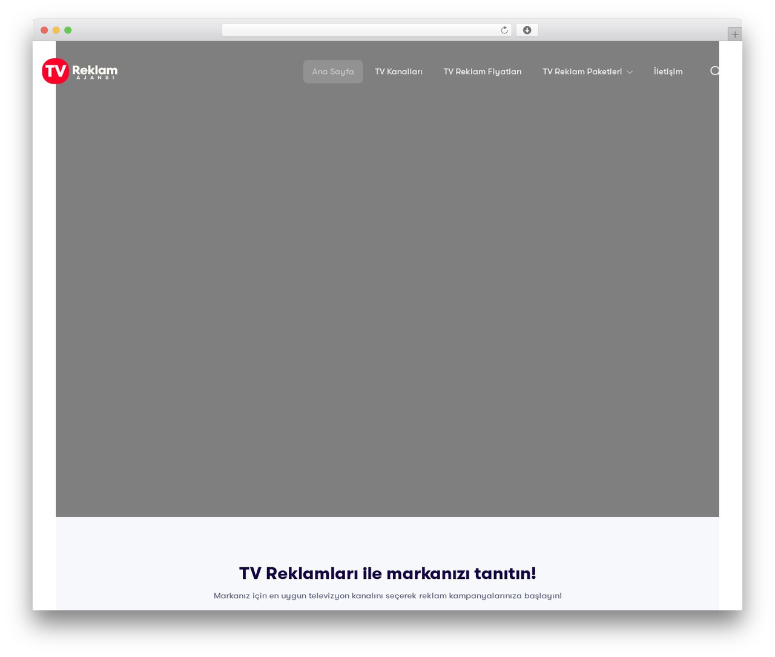This screenshot has height=657, width=775.
Task: Open TV Reklam Fiyatları menu item
Action: (483, 72)
